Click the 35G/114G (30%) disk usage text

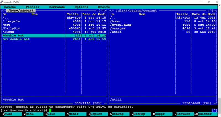(88, 103)
